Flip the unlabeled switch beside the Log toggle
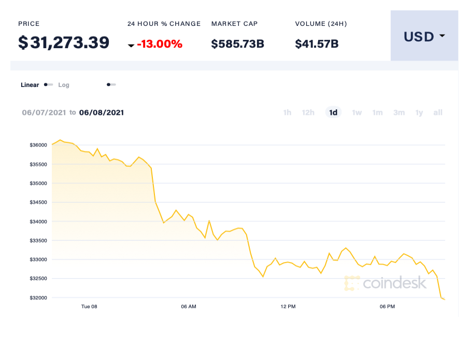The image size is (469, 348). pos(111,84)
